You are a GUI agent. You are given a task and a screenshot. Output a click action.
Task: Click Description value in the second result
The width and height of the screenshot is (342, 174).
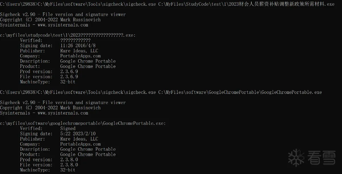tap(88, 149)
